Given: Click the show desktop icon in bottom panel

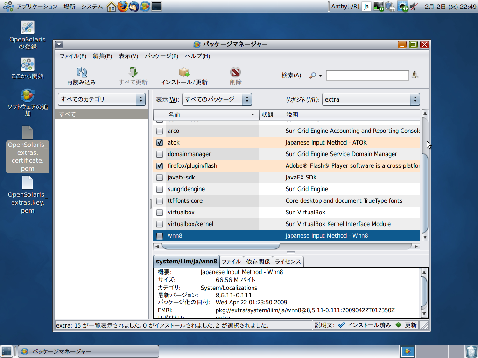Looking at the screenshot, I should tap(7, 351).
